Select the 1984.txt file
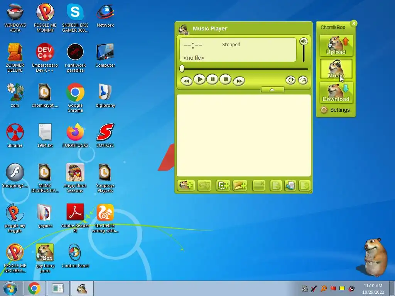Viewport: 395px width, 296px height. pos(45,135)
